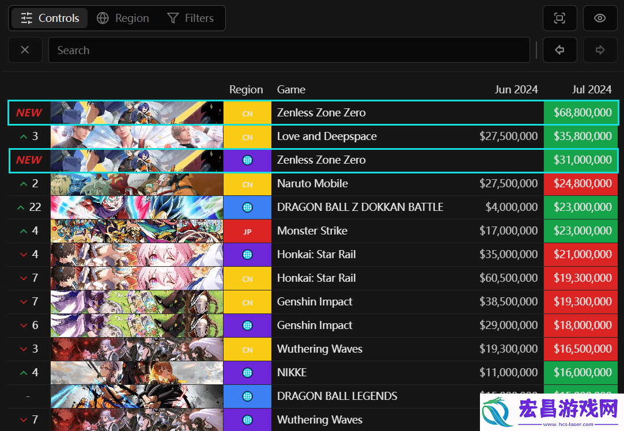Image resolution: width=624 pixels, height=431 pixels.
Task: Click the Love and Deepspace game name
Action: 327,137
